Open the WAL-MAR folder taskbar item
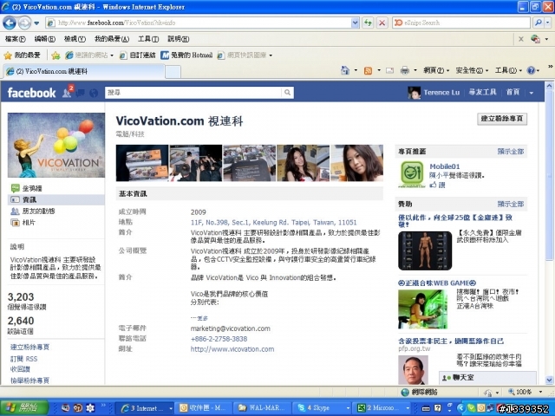This screenshot has width=555, height=416. click(264, 408)
